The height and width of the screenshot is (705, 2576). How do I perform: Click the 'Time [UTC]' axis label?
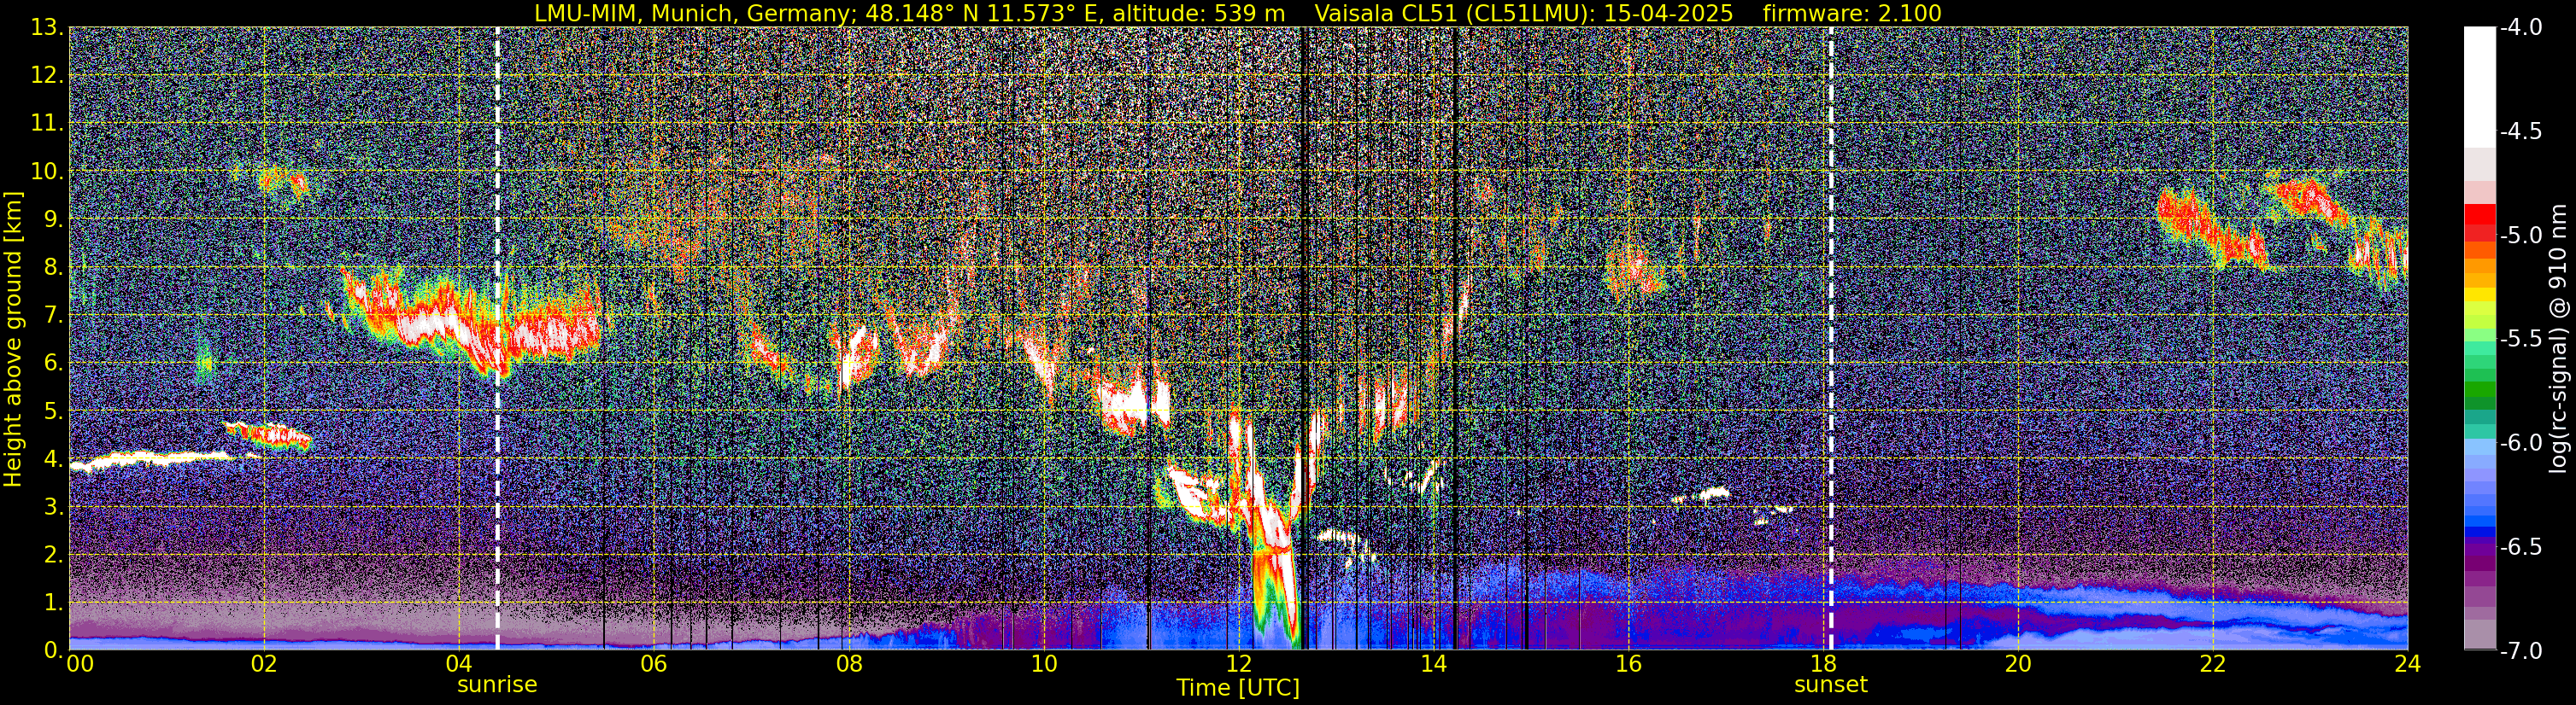click(1238, 688)
